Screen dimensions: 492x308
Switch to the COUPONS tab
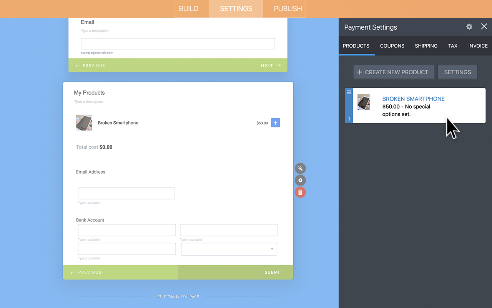(x=392, y=46)
